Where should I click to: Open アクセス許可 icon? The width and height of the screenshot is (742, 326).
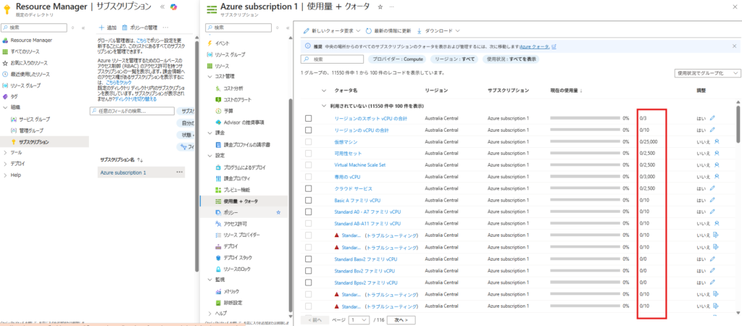coord(218,223)
